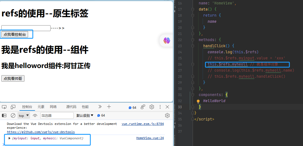Toggle device emulation icon in DevTools
303x146 pixels.
point(13,107)
